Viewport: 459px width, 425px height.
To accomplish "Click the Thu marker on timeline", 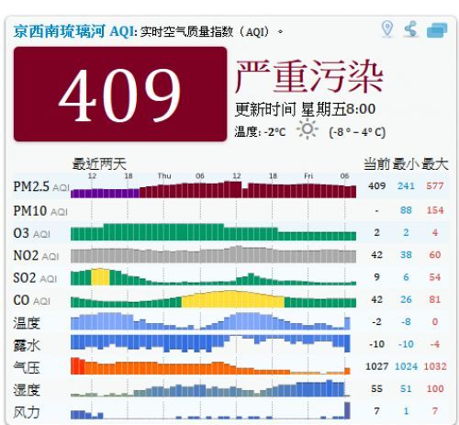I will (164, 176).
